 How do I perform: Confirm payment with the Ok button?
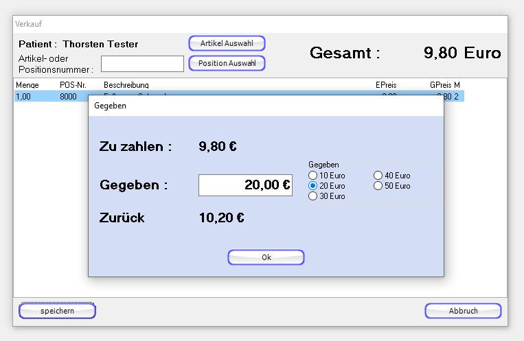(x=266, y=257)
